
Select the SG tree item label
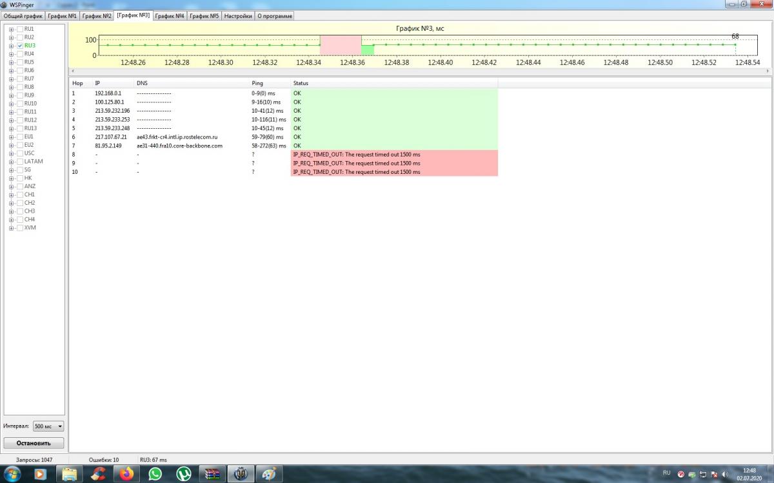(x=28, y=169)
